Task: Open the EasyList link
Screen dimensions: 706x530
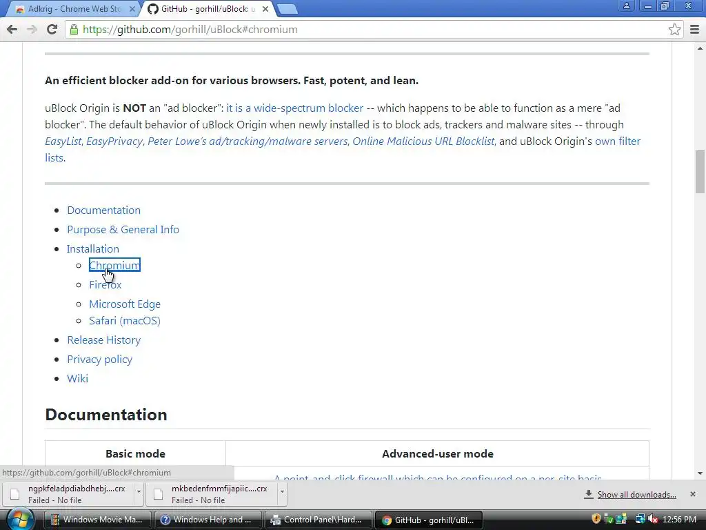Action: click(63, 141)
